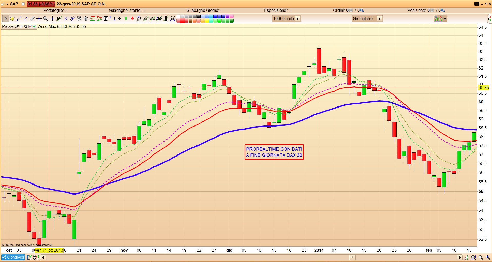Move Prezzo panel down with red arrow
The height and width of the screenshot is (262, 492).
[x=30, y=26]
